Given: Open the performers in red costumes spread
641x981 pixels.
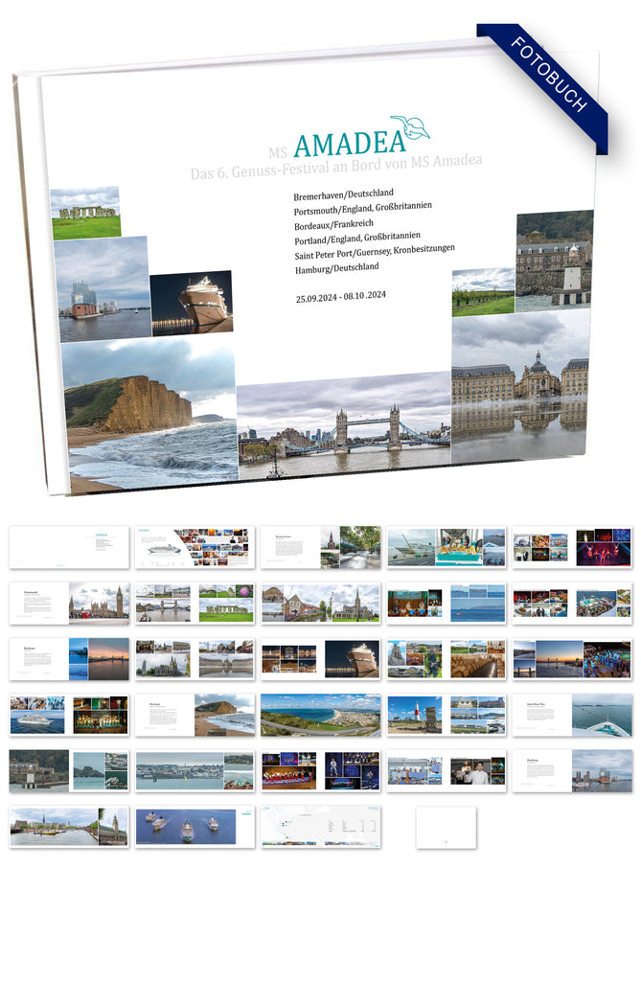Looking at the screenshot, I should pyautogui.click(x=320, y=771).
